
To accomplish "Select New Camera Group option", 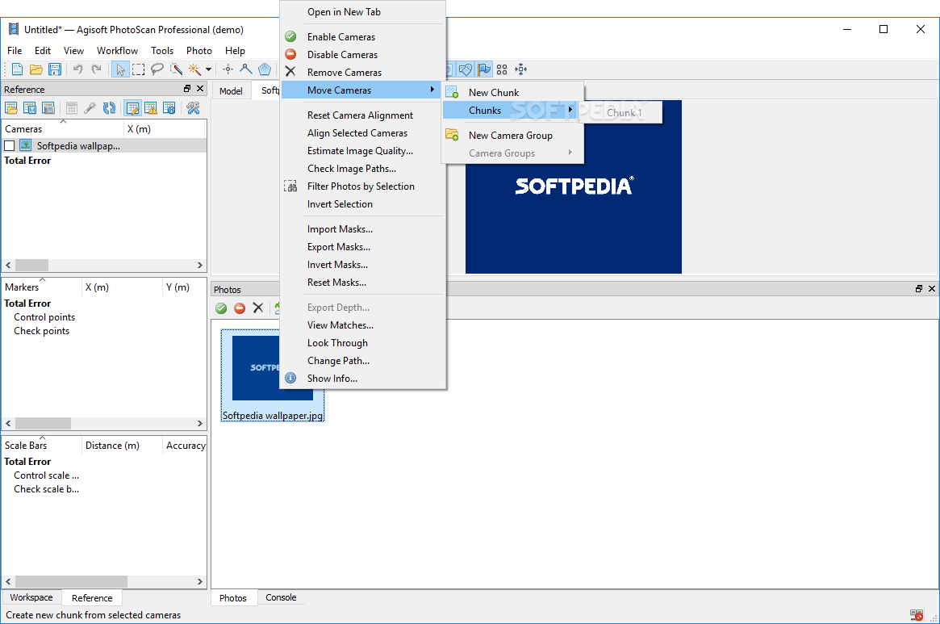I will [x=510, y=136].
